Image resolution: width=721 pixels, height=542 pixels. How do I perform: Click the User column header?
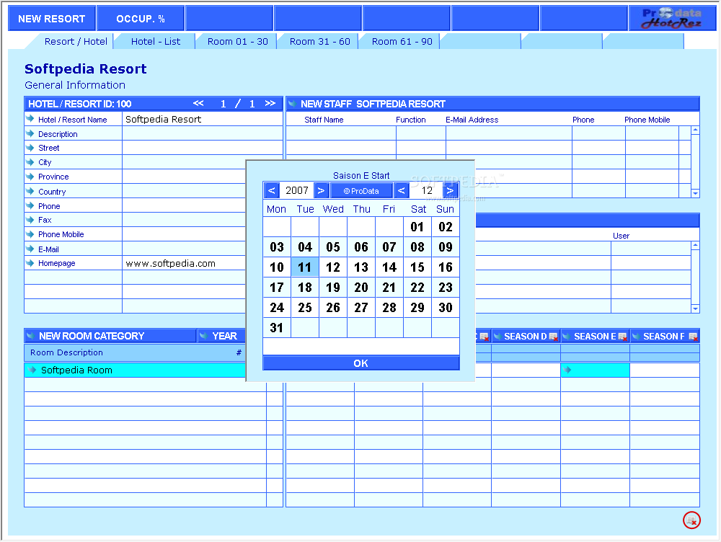coord(621,236)
